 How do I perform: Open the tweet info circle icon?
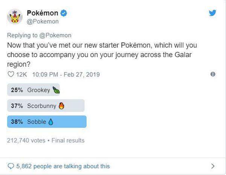pyautogui.click(x=213, y=74)
